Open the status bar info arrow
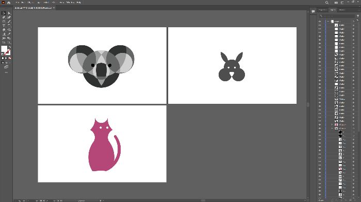This screenshot has width=361, height=202. tap(101, 200)
